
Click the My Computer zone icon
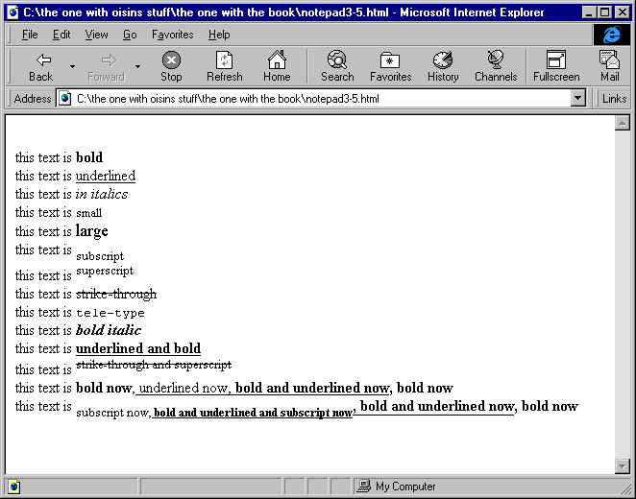[x=363, y=486]
